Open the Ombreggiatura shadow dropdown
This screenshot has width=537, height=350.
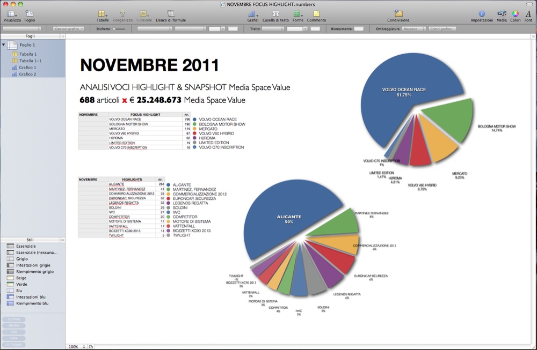414,28
